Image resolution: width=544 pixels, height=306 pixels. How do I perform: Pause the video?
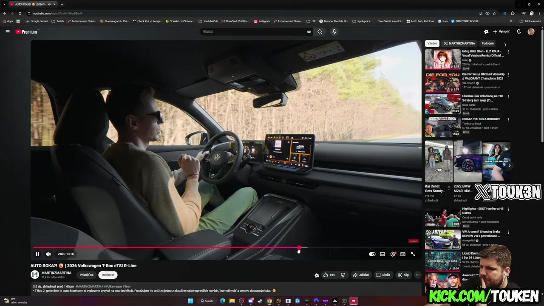pyautogui.click(x=37, y=254)
